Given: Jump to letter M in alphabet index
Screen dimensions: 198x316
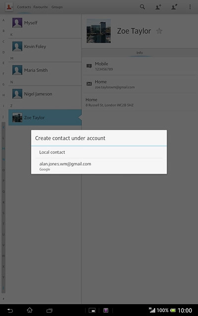Looking at the screenshot, I should (3, 149).
